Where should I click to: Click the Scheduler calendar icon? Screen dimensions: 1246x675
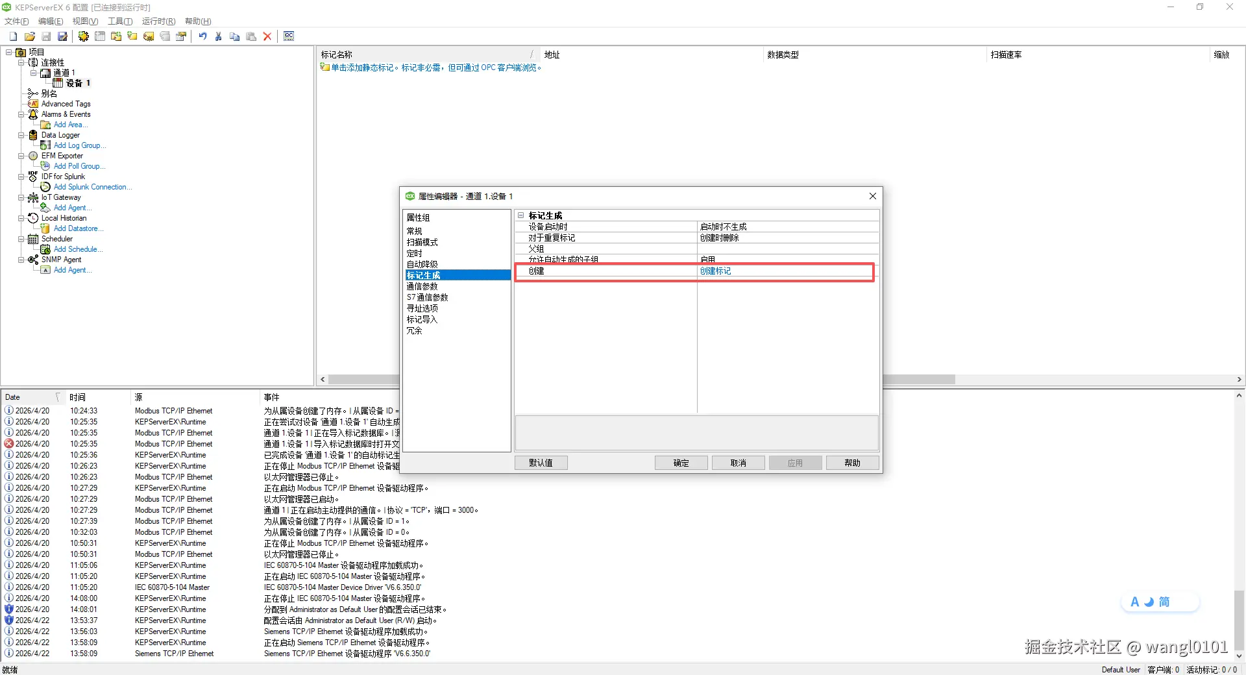(x=33, y=239)
